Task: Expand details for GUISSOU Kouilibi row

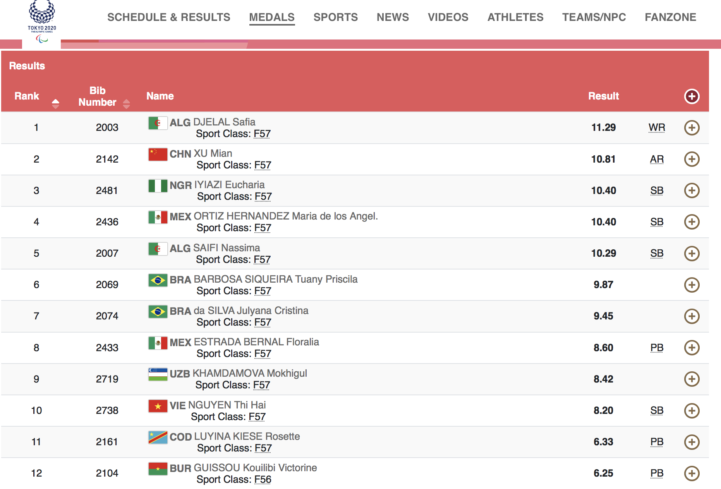Action: pos(692,474)
